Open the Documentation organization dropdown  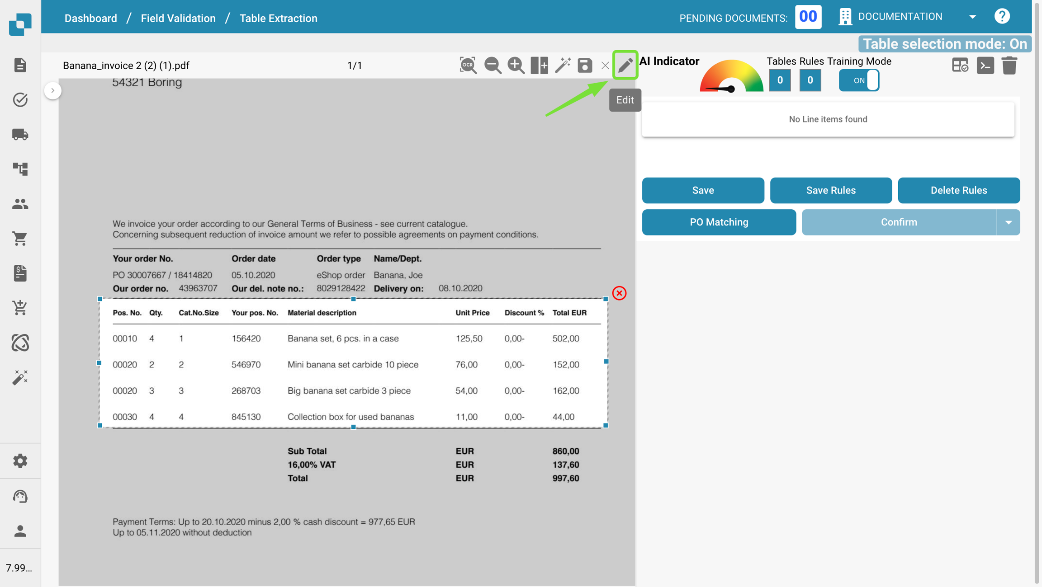click(x=972, y=17)
